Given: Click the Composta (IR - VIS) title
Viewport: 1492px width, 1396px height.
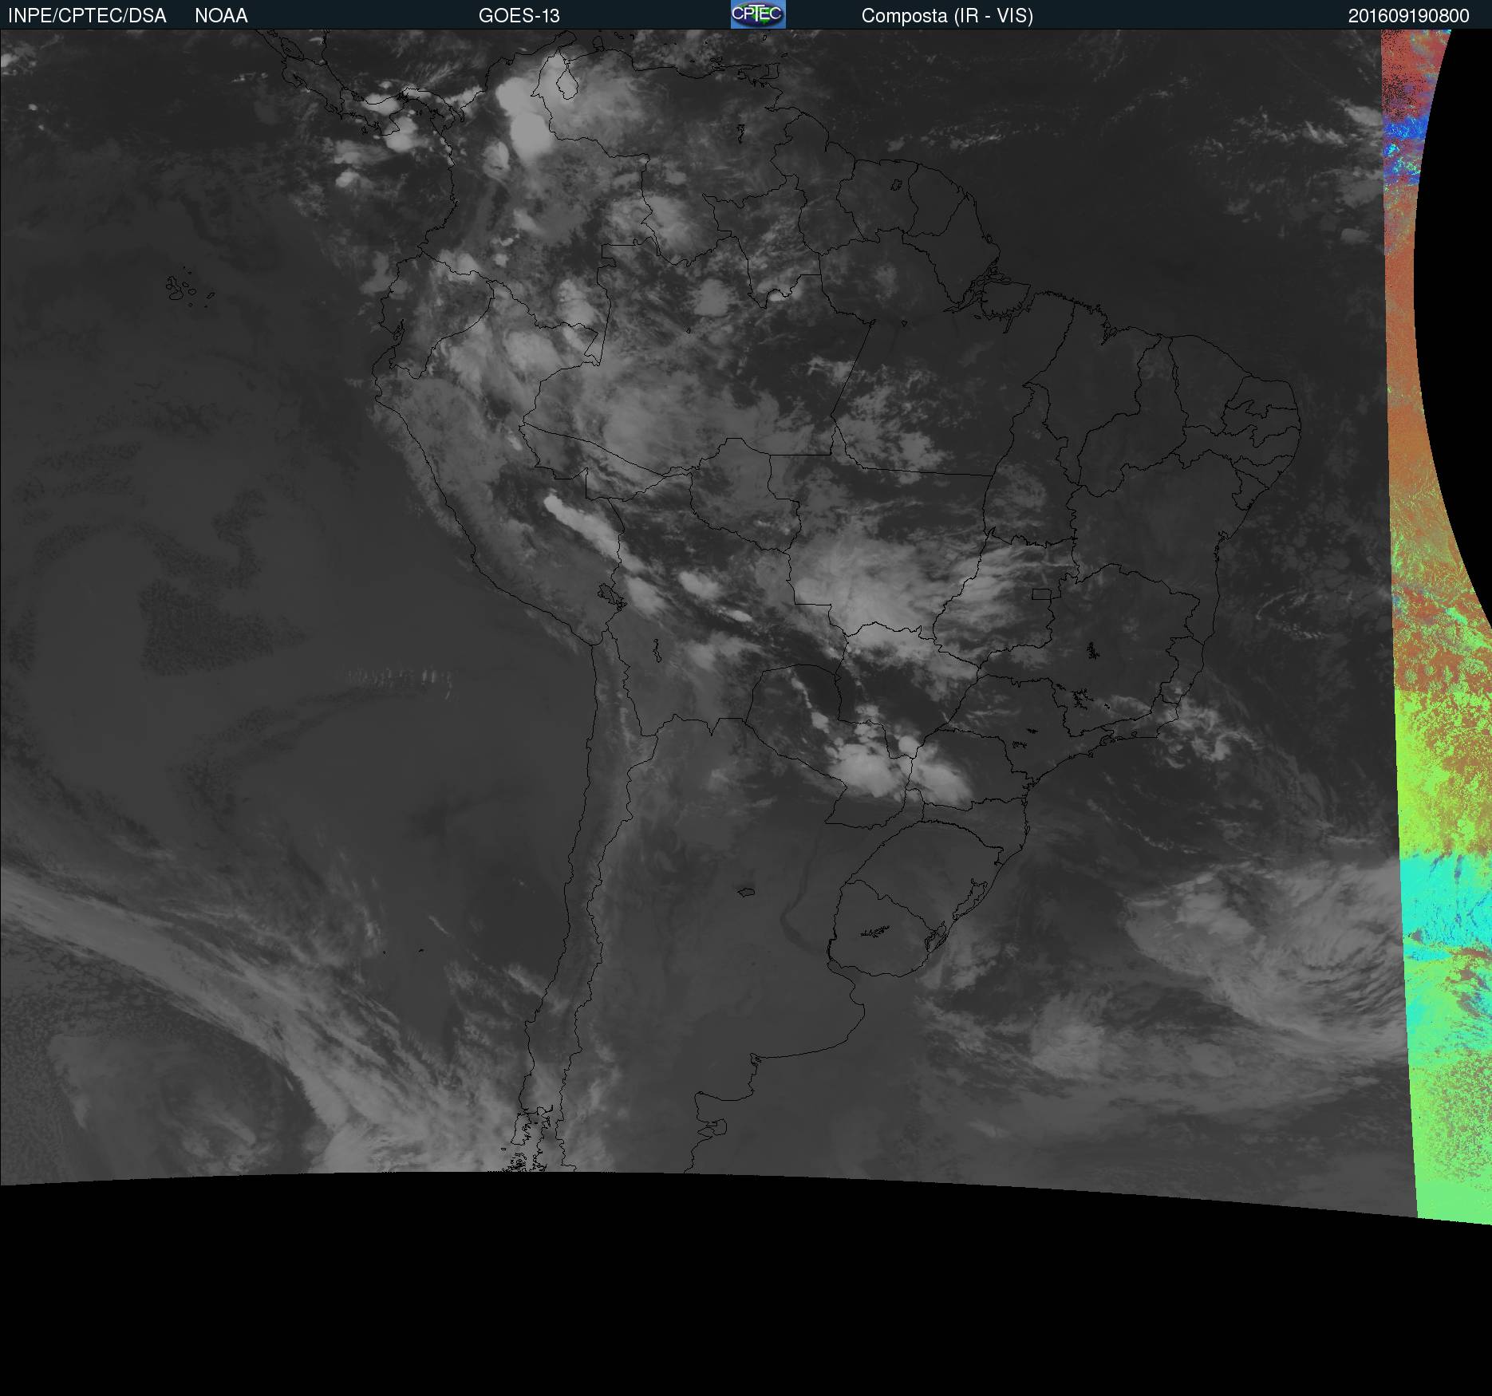Looking at the screenshot, I should click(947, 16).
